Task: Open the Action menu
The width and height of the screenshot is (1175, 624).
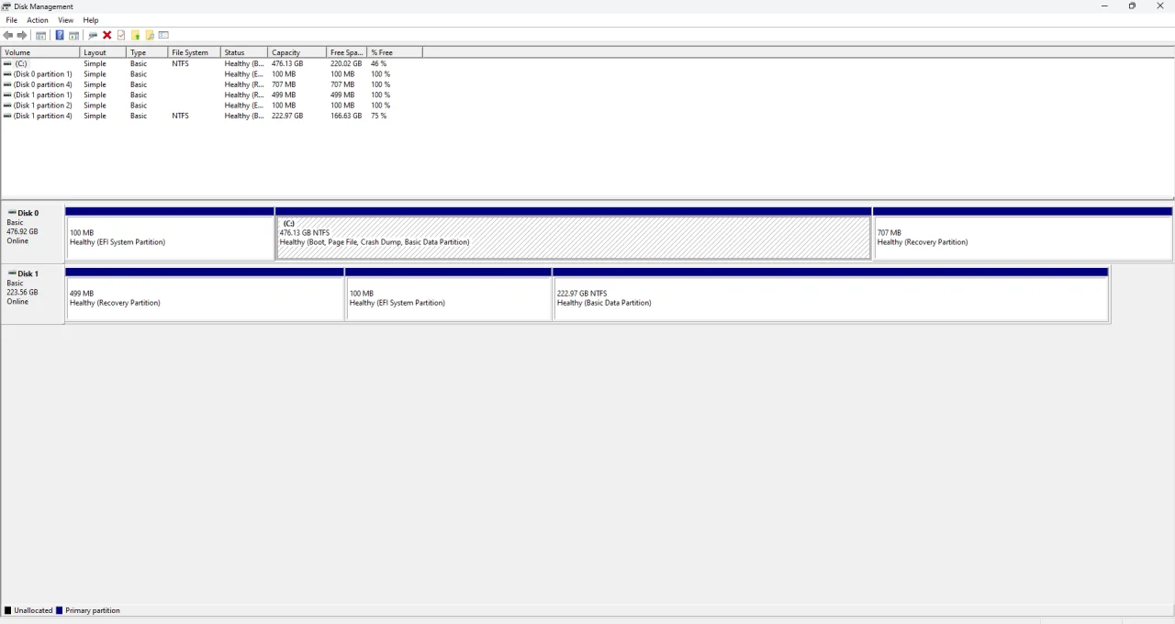Action: pos(38,20)
